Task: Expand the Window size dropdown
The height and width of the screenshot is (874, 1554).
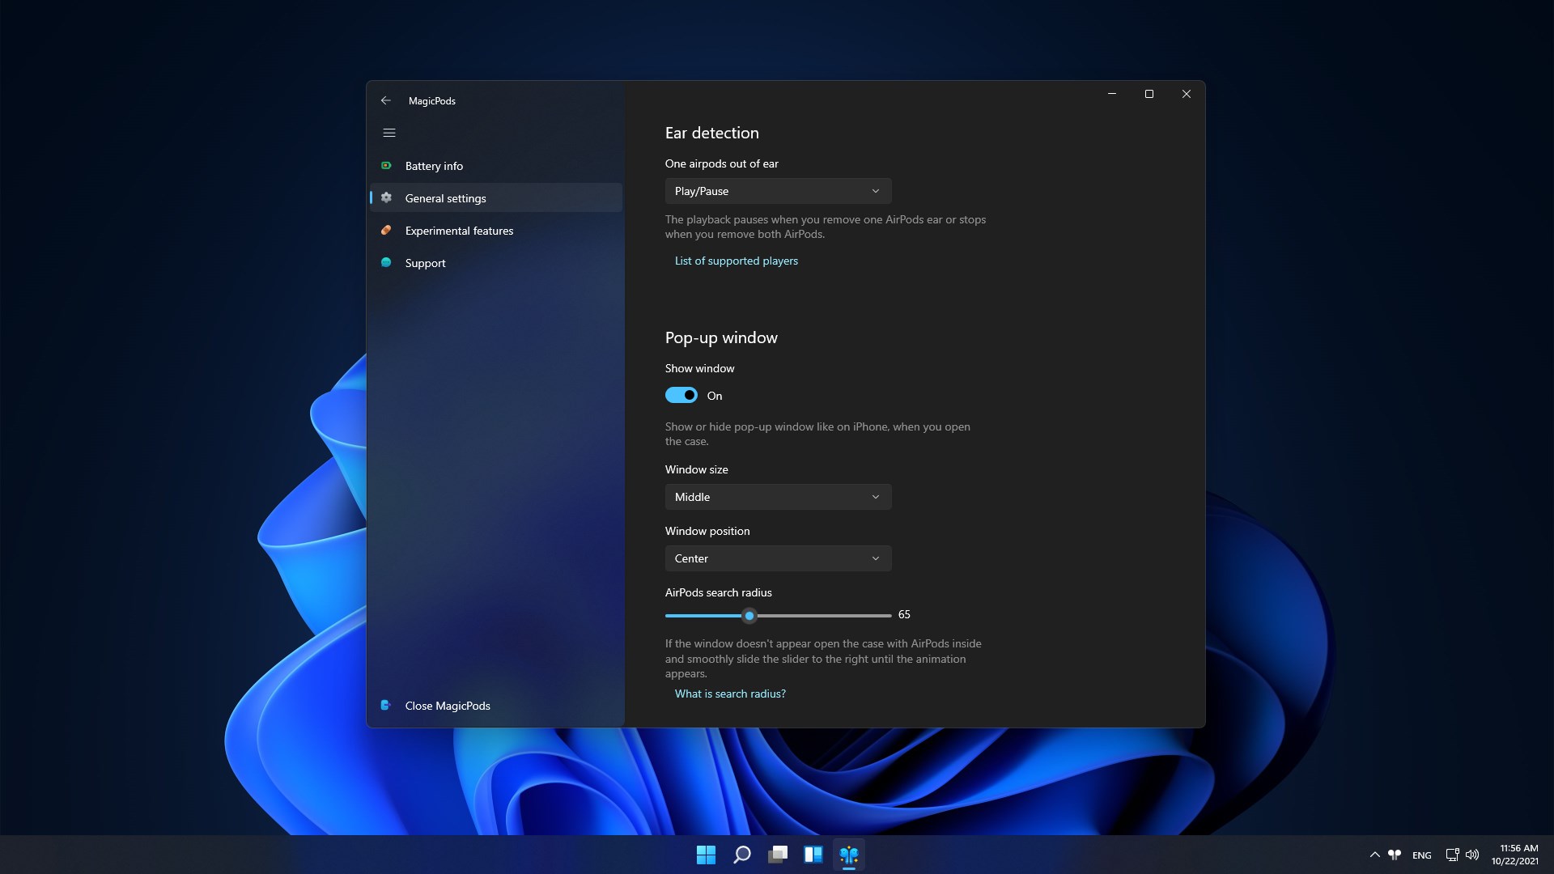Action: (x=778, y=497)
